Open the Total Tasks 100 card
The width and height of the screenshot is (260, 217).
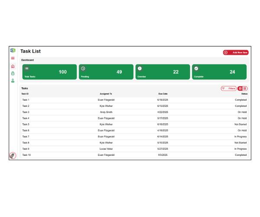coord(49,72)
